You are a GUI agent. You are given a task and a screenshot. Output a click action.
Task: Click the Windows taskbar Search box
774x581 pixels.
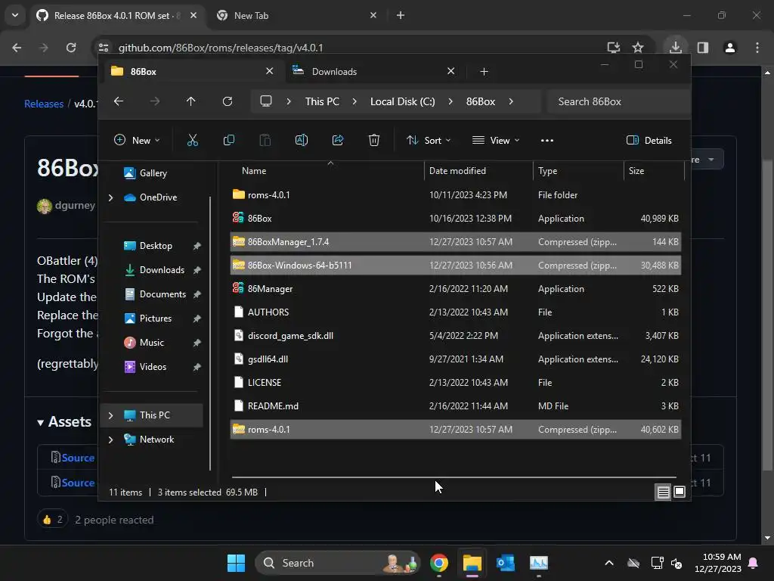pyautogui.click(x=338, y=563)
